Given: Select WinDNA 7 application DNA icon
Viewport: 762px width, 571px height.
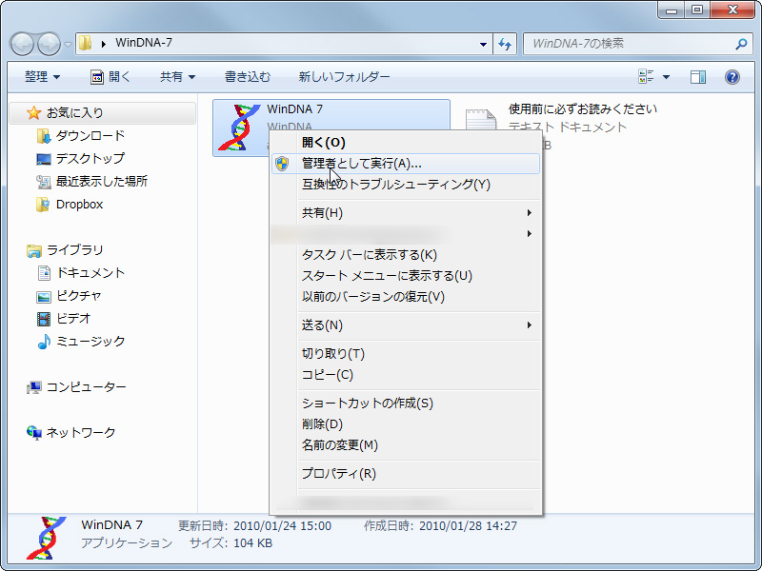Looking at the screenshot, I should [x=239, y=128].
